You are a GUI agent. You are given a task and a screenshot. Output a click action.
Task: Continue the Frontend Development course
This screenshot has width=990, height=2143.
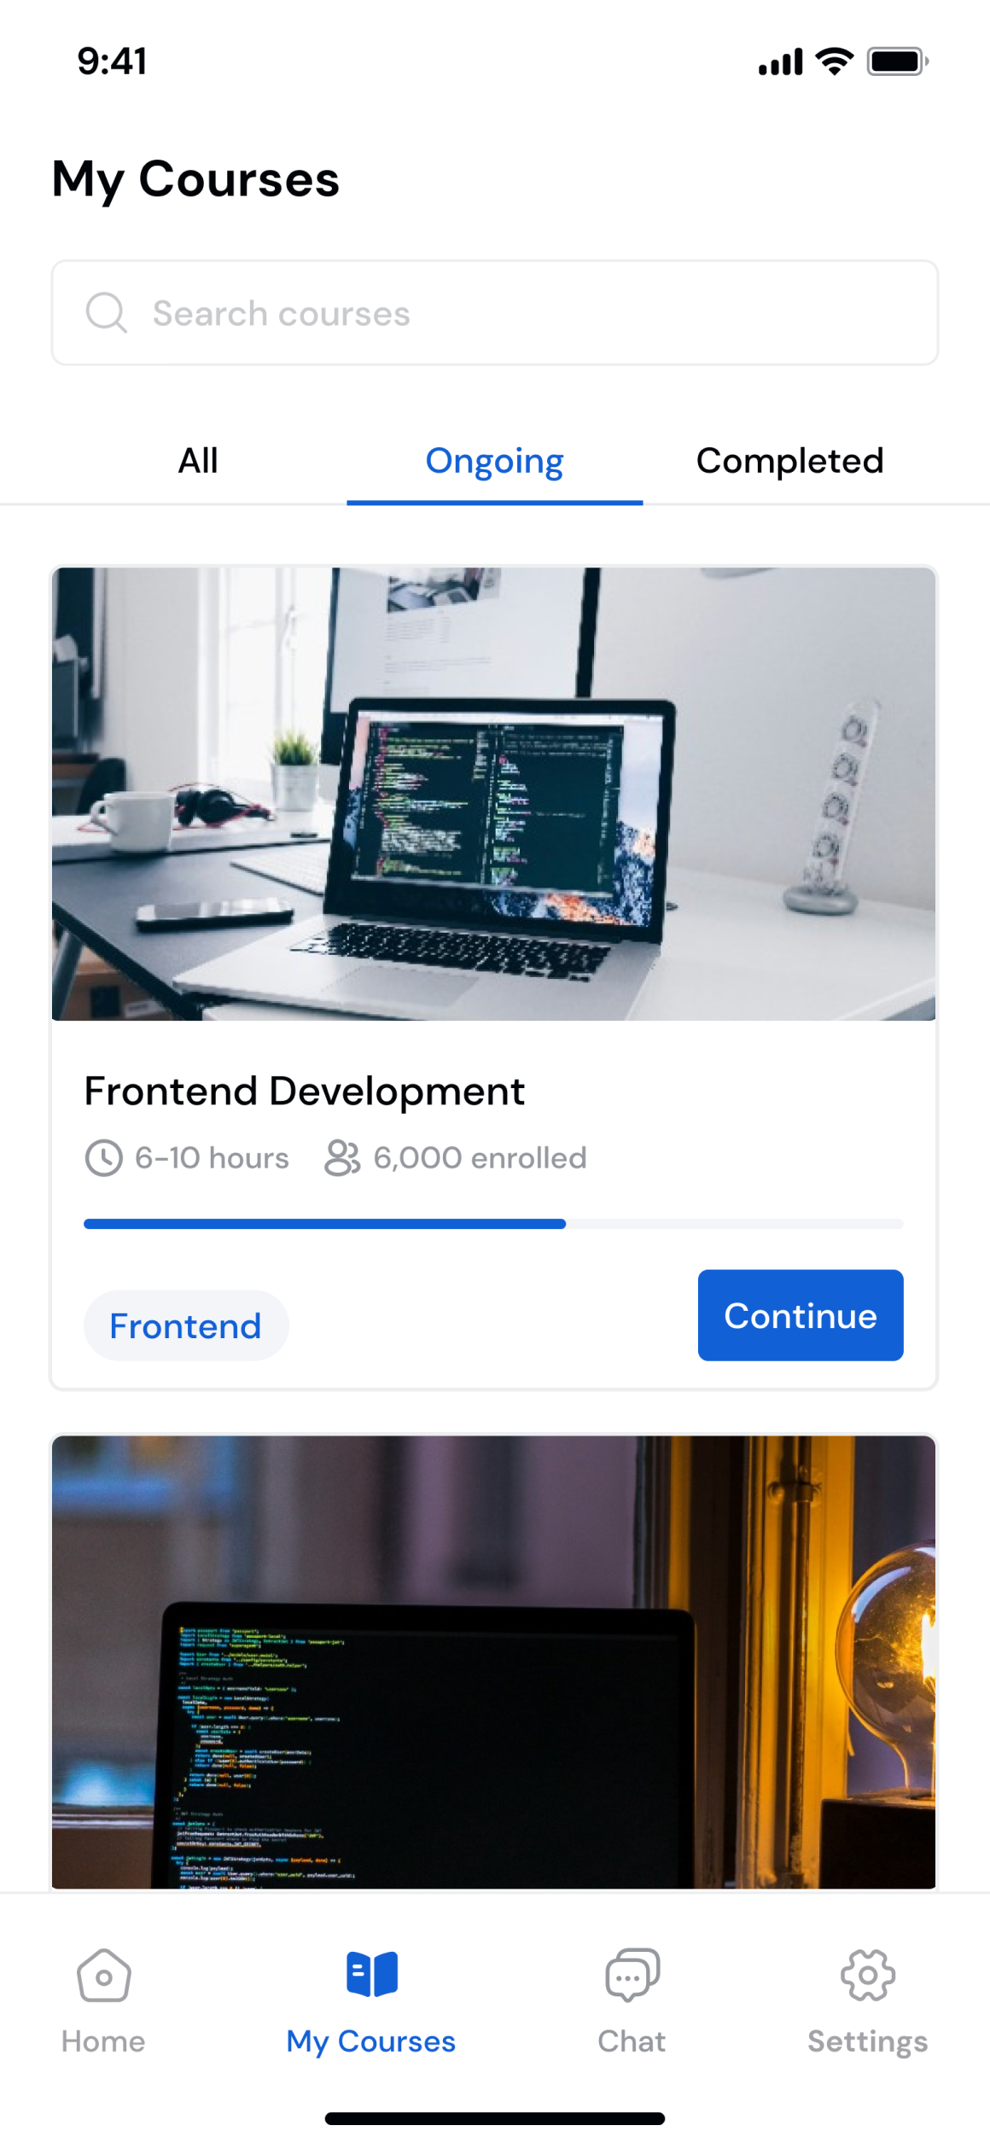(x=801, y=1315)
